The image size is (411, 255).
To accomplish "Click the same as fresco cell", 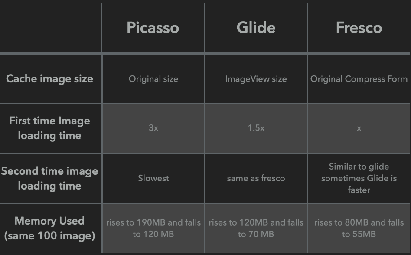I will click(256, 178).
